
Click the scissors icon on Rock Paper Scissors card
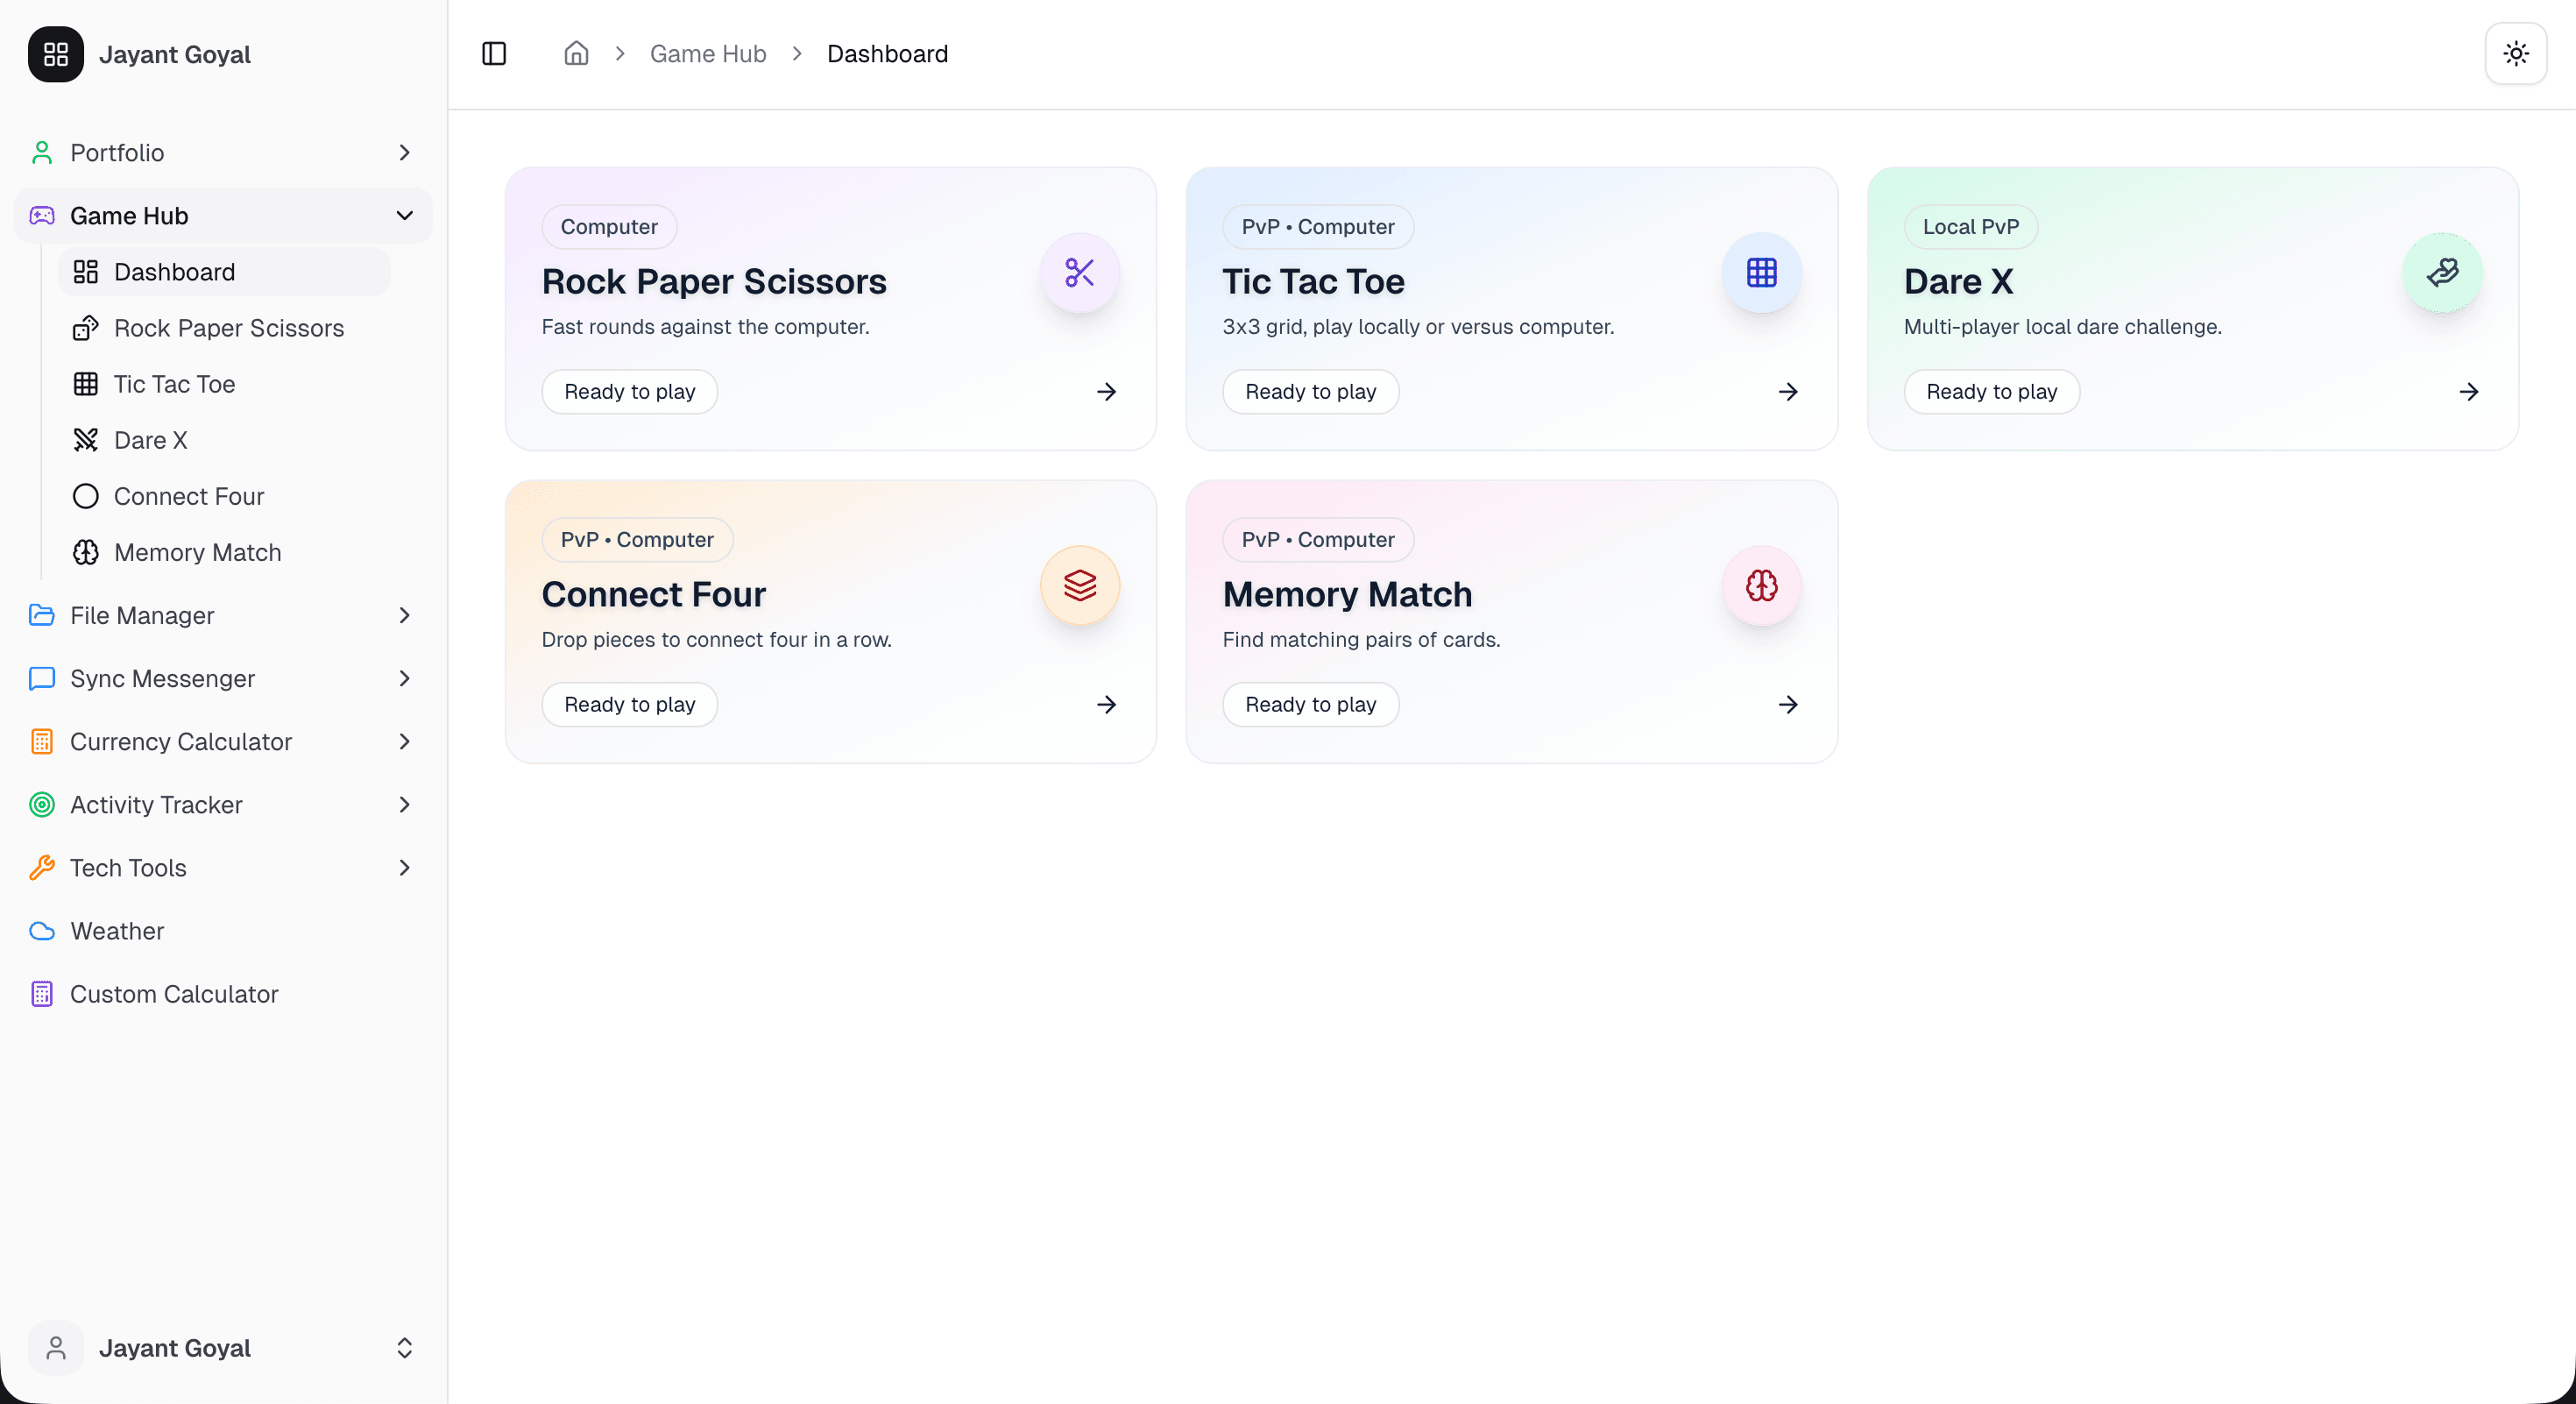click(1080, 273)
